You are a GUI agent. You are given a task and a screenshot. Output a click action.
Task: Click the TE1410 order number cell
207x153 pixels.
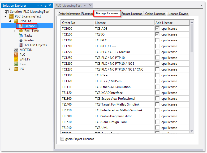77,110
